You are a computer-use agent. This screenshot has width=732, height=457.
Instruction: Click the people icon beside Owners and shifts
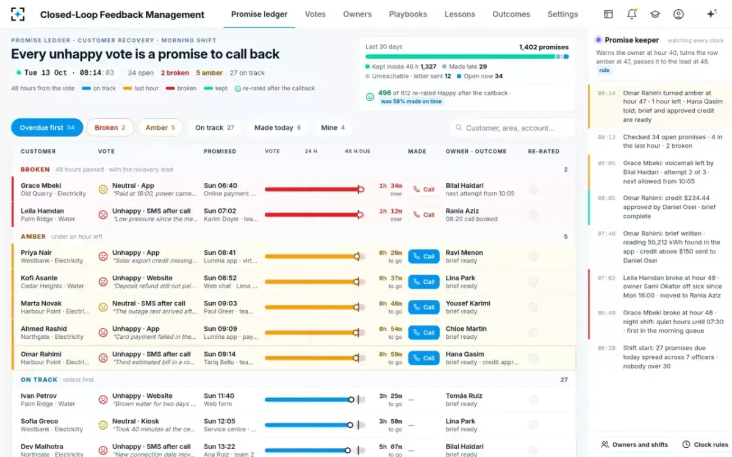(x=605, y=445)
